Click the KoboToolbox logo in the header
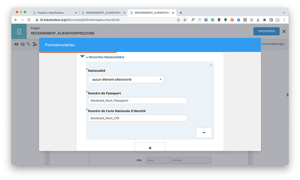Image resolution: width=300 pixels, height=180 pixels. click(x=19, y=31)
